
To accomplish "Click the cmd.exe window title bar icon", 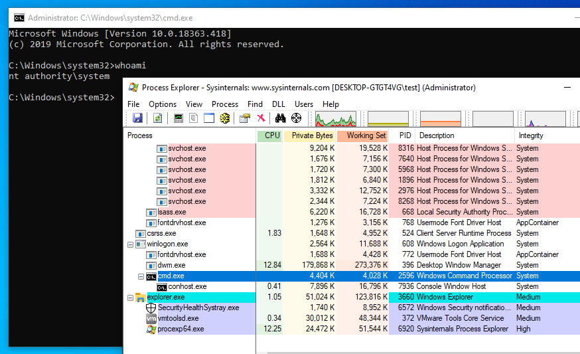I will coord(19,18).
